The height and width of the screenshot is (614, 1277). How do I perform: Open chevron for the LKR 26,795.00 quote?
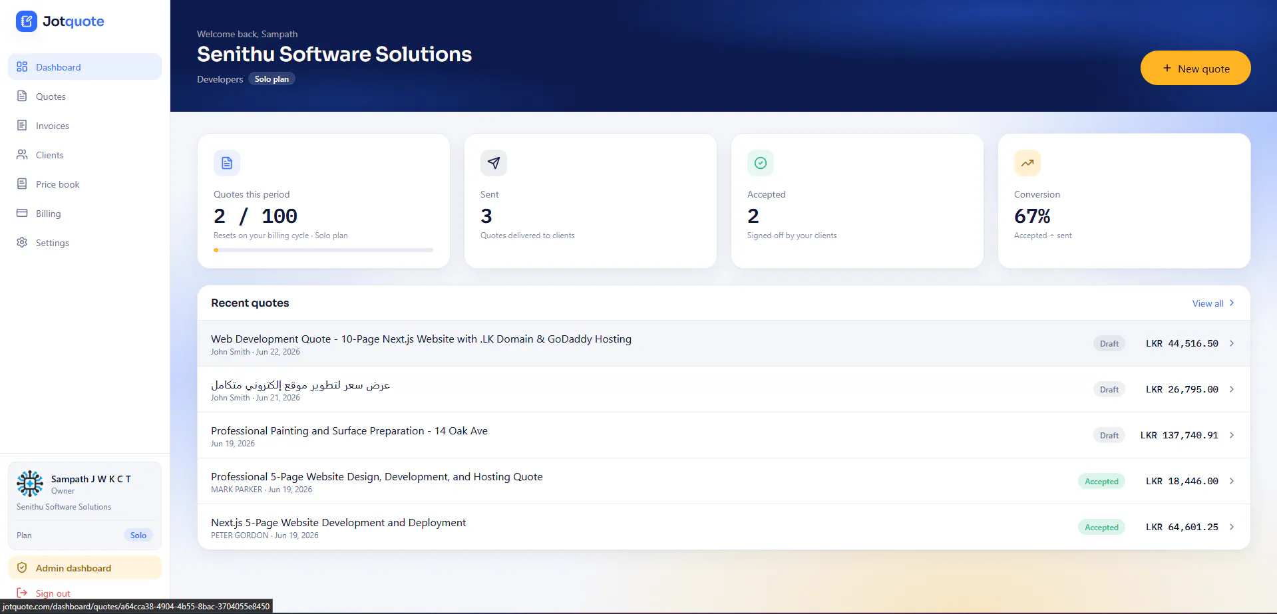click(x=1232, y=389)
